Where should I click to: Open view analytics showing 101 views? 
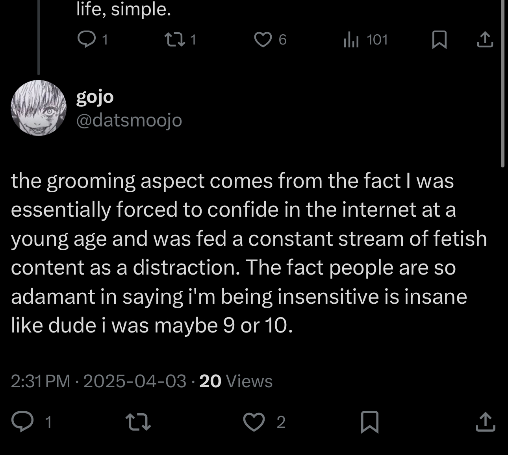pyautogui.click(x=351, y=39)
